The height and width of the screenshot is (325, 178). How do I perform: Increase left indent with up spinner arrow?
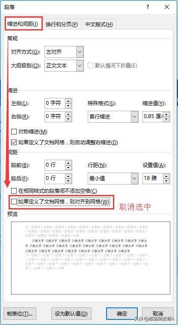coord(69,101)
